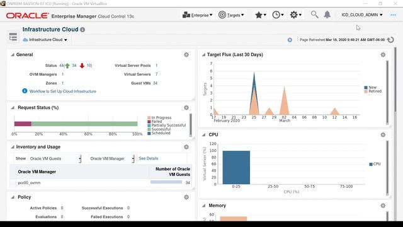Click the 0-25 CPU bar
The height and width of the screenshot is (227, 403).
pyautogui.click(x=236, y=168)
